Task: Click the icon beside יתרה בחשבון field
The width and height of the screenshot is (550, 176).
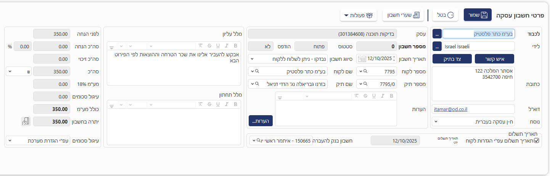Action: (25, 122)
